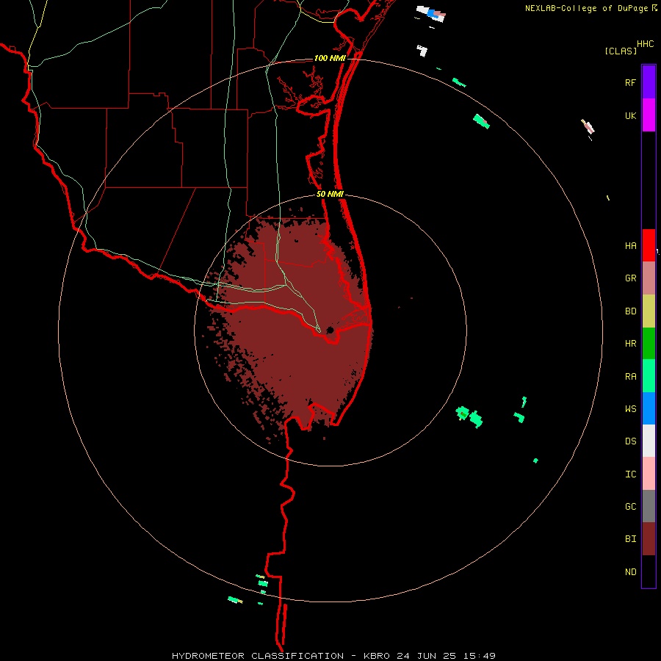Click the RA legend label
Viewport: 661px width, 661px height.
coord(631,377)
